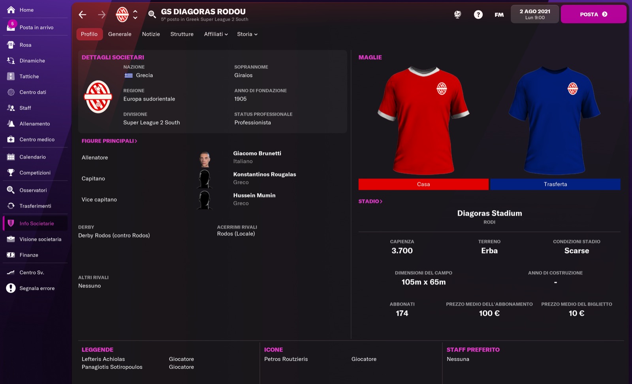The image size is (632, 384).
Task: Expand the Affiliati dropdown
Action: click(216, 34)
